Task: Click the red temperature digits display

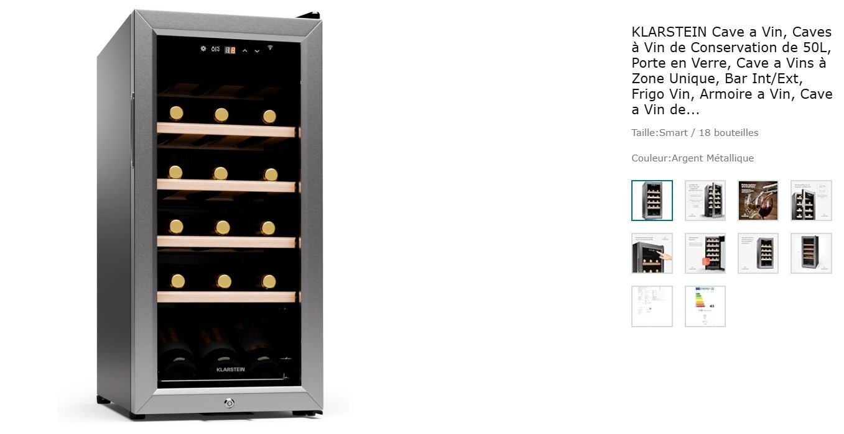Action: click(x=230, y=50)
